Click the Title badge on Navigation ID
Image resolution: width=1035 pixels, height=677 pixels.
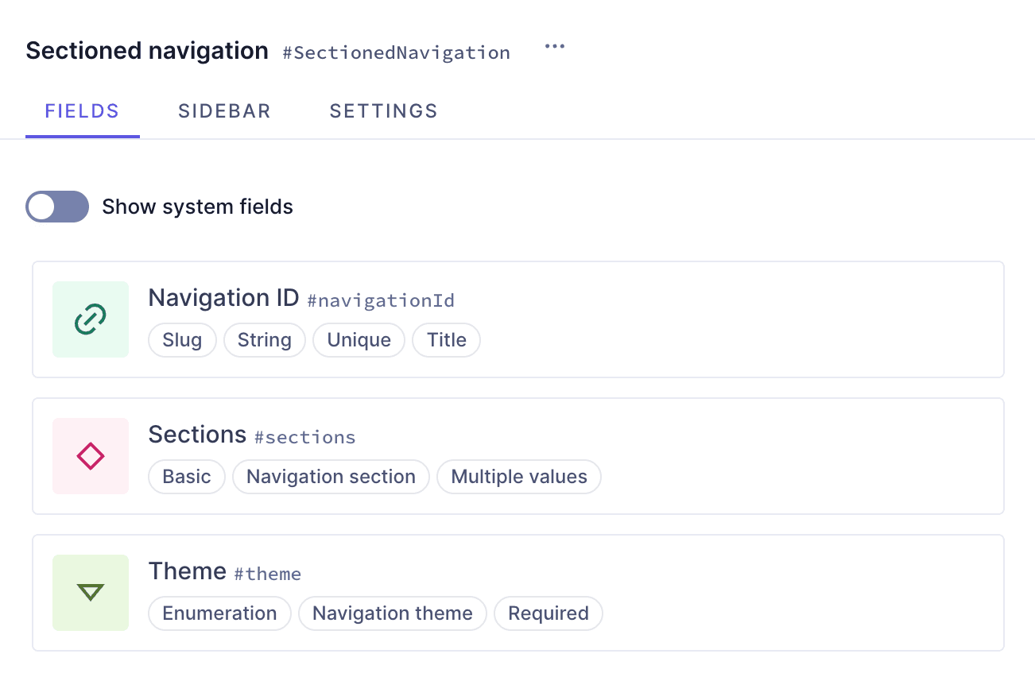click(446, 339)
